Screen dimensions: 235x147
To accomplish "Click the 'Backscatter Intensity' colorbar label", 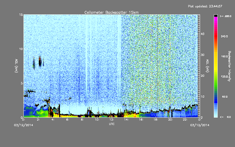I will 229,66.
